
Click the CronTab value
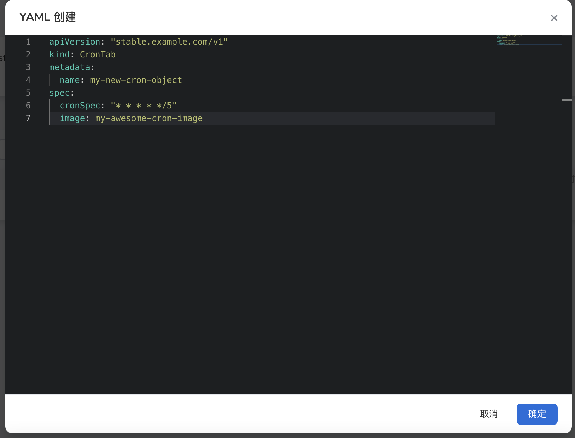coord(98,55)
